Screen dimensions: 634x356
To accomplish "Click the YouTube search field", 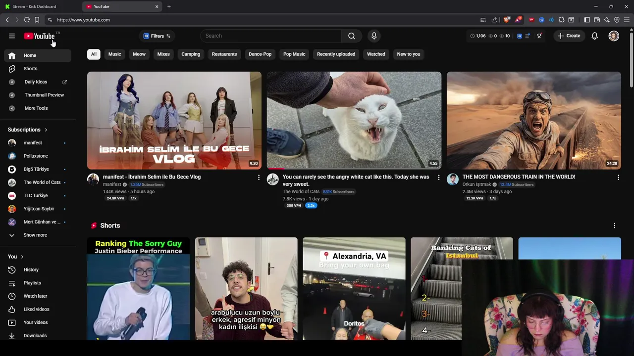I will click(x=271, y=36).
